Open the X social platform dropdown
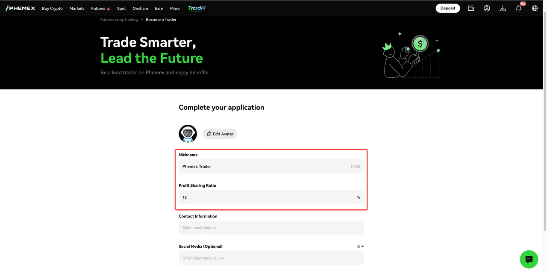Image resolution: width=547 pixels, height=273 pixels. (x=360, y=247)
